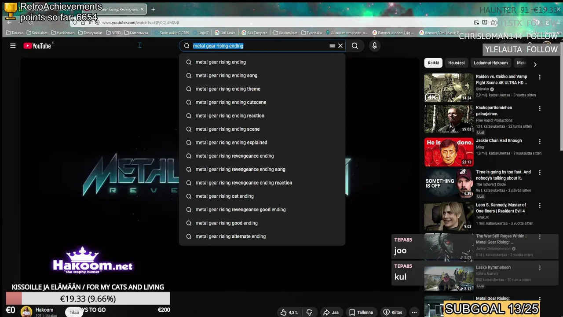Open the 'NERD' bookmarks folder
563x317 pixels.
[x=113, y=33]
